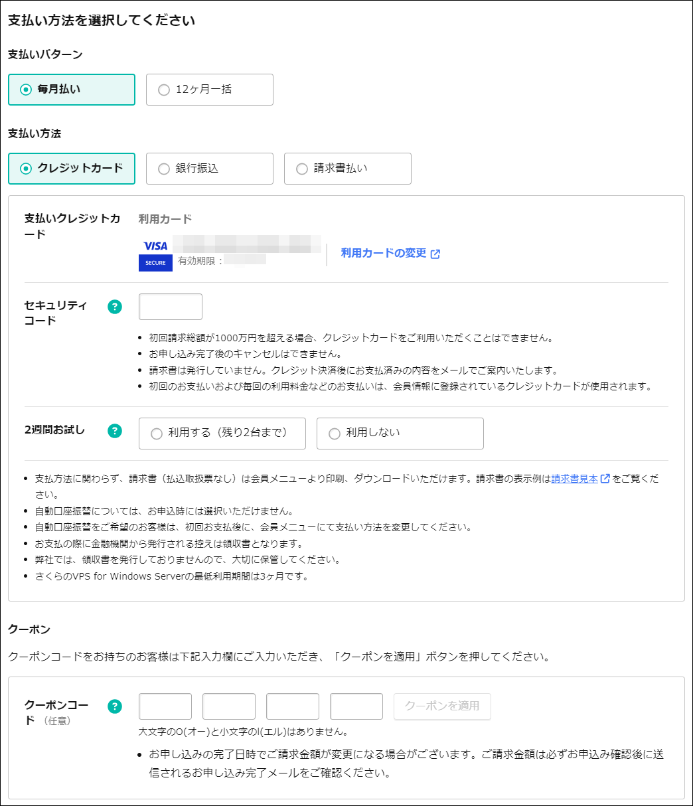Confirm クレジットカード is selected as payment method
Viewport: 693px width, 806px height.
click(71, 169)
